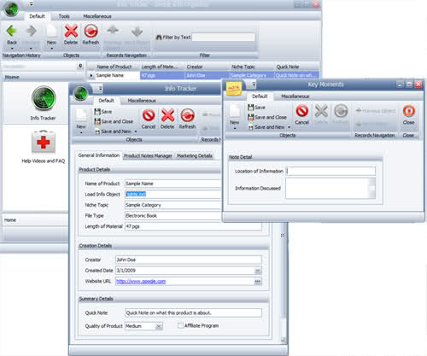Select the Tools ribbon tab
Screen dimensions: 427x356
point(64,16)
